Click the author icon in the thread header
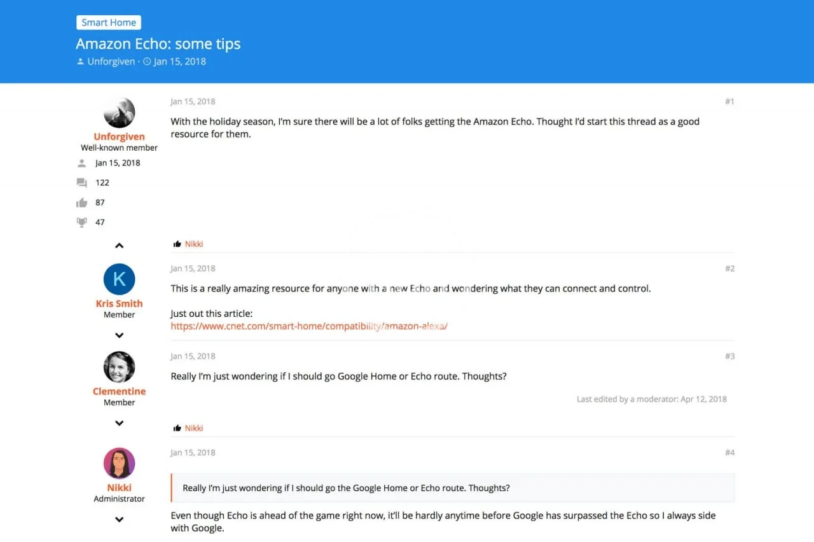The image size is (814, 542). coord(81,62)
